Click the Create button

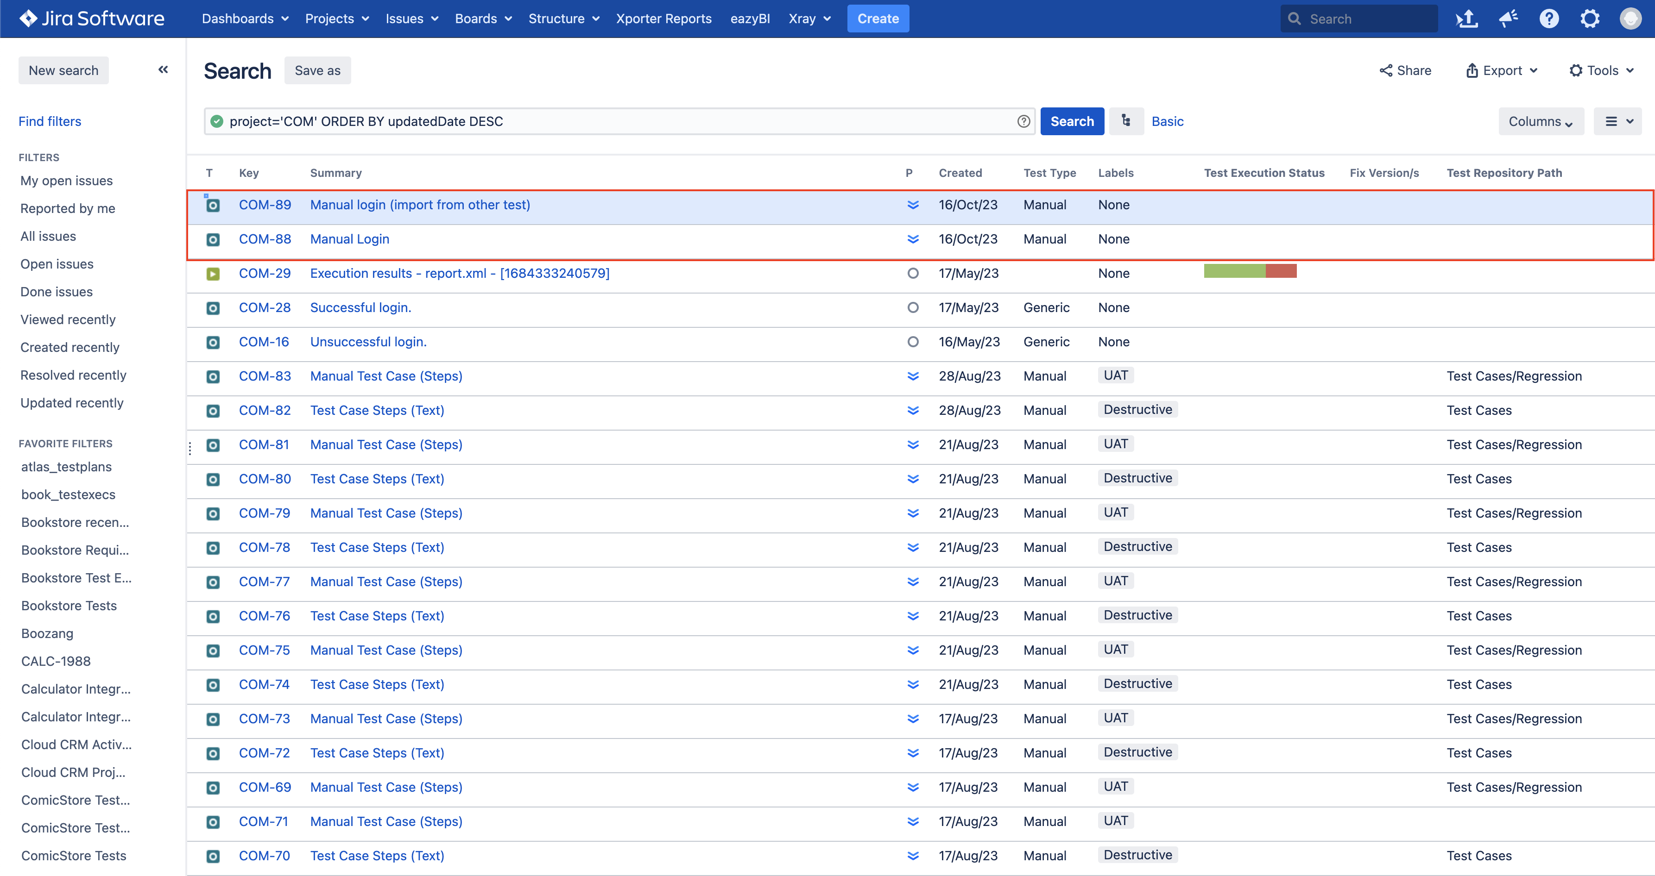click(x=878, y=19)
